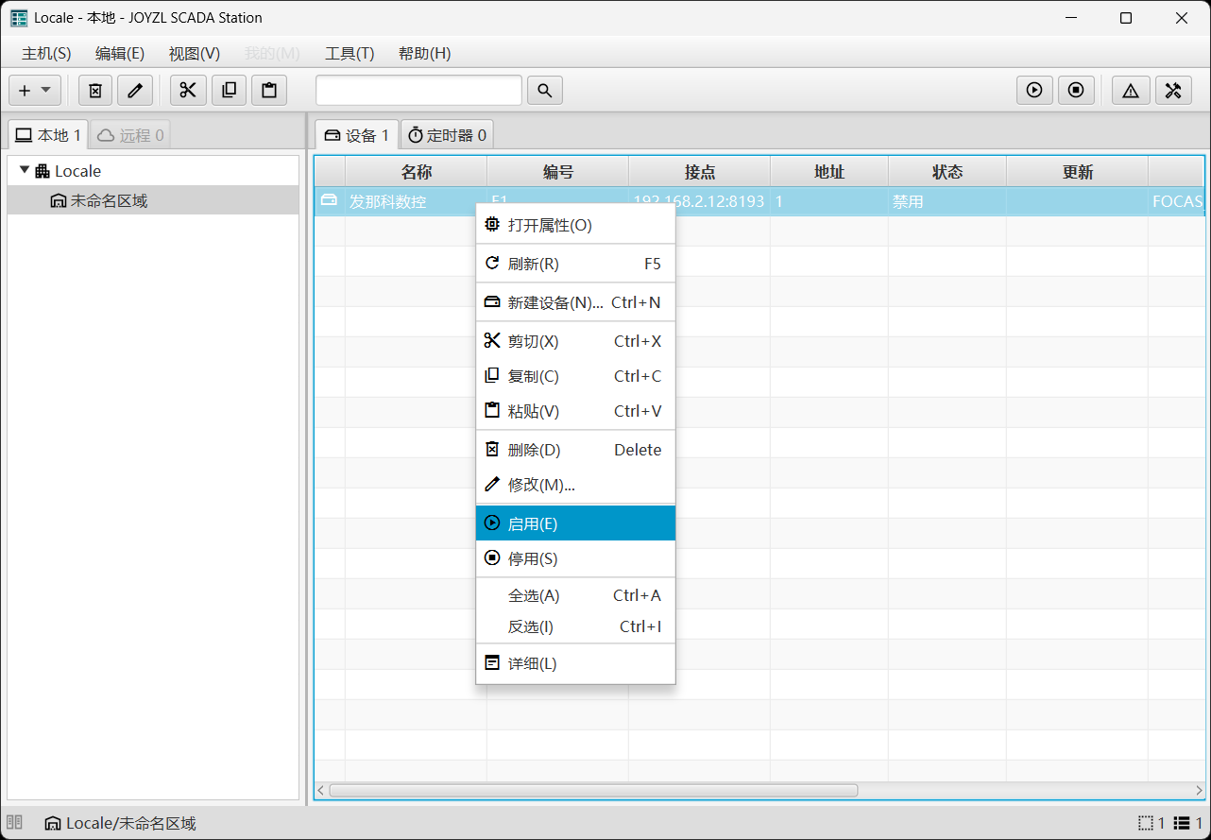
Task: Click the JOYZL SCADA app title icon
Action: [x=19, y=18]
